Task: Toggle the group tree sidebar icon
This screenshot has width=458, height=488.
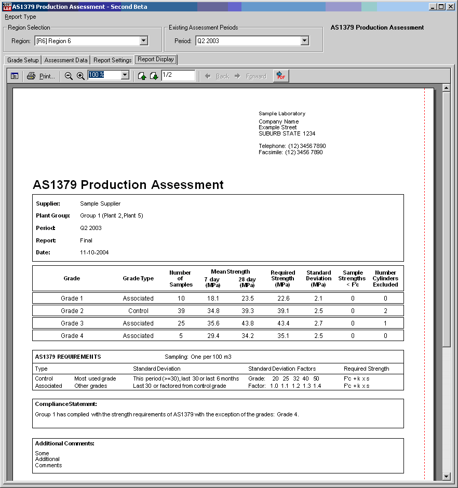Action: [x=15, y=76]
